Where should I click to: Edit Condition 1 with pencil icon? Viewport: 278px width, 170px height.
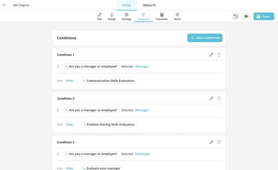[211, 55]
